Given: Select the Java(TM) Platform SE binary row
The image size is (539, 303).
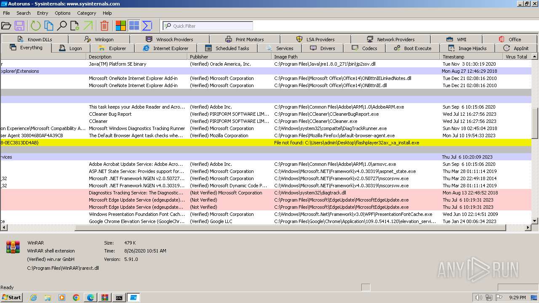Looking at the screenshot, I should pyautogui.click(x=266, y=64).
